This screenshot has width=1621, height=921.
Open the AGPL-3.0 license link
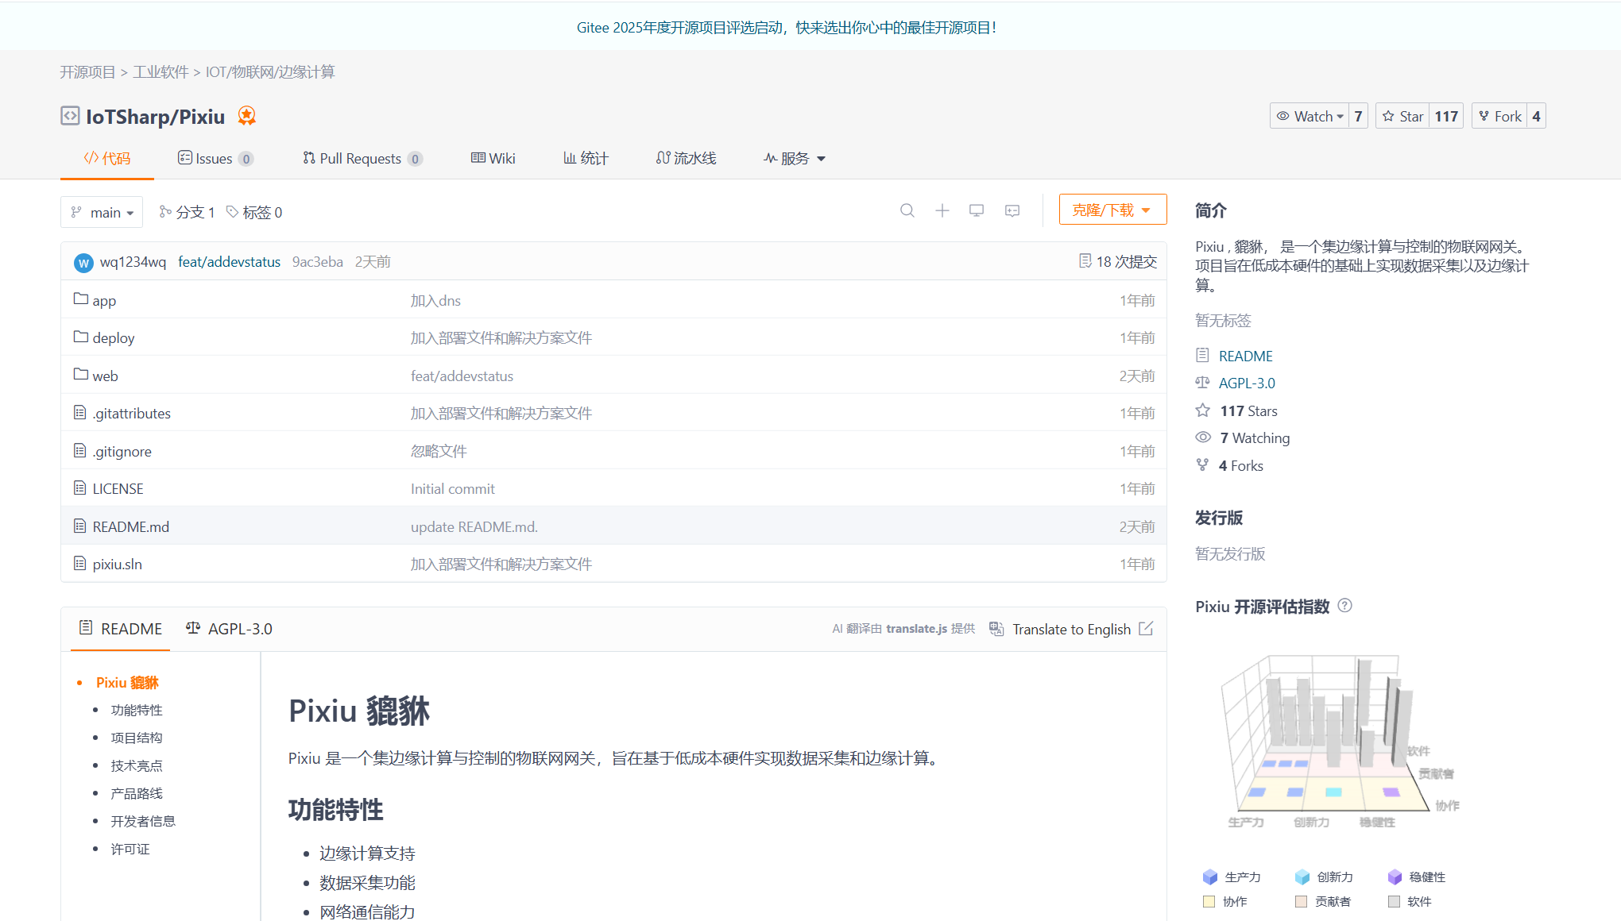coord(1246,382)
